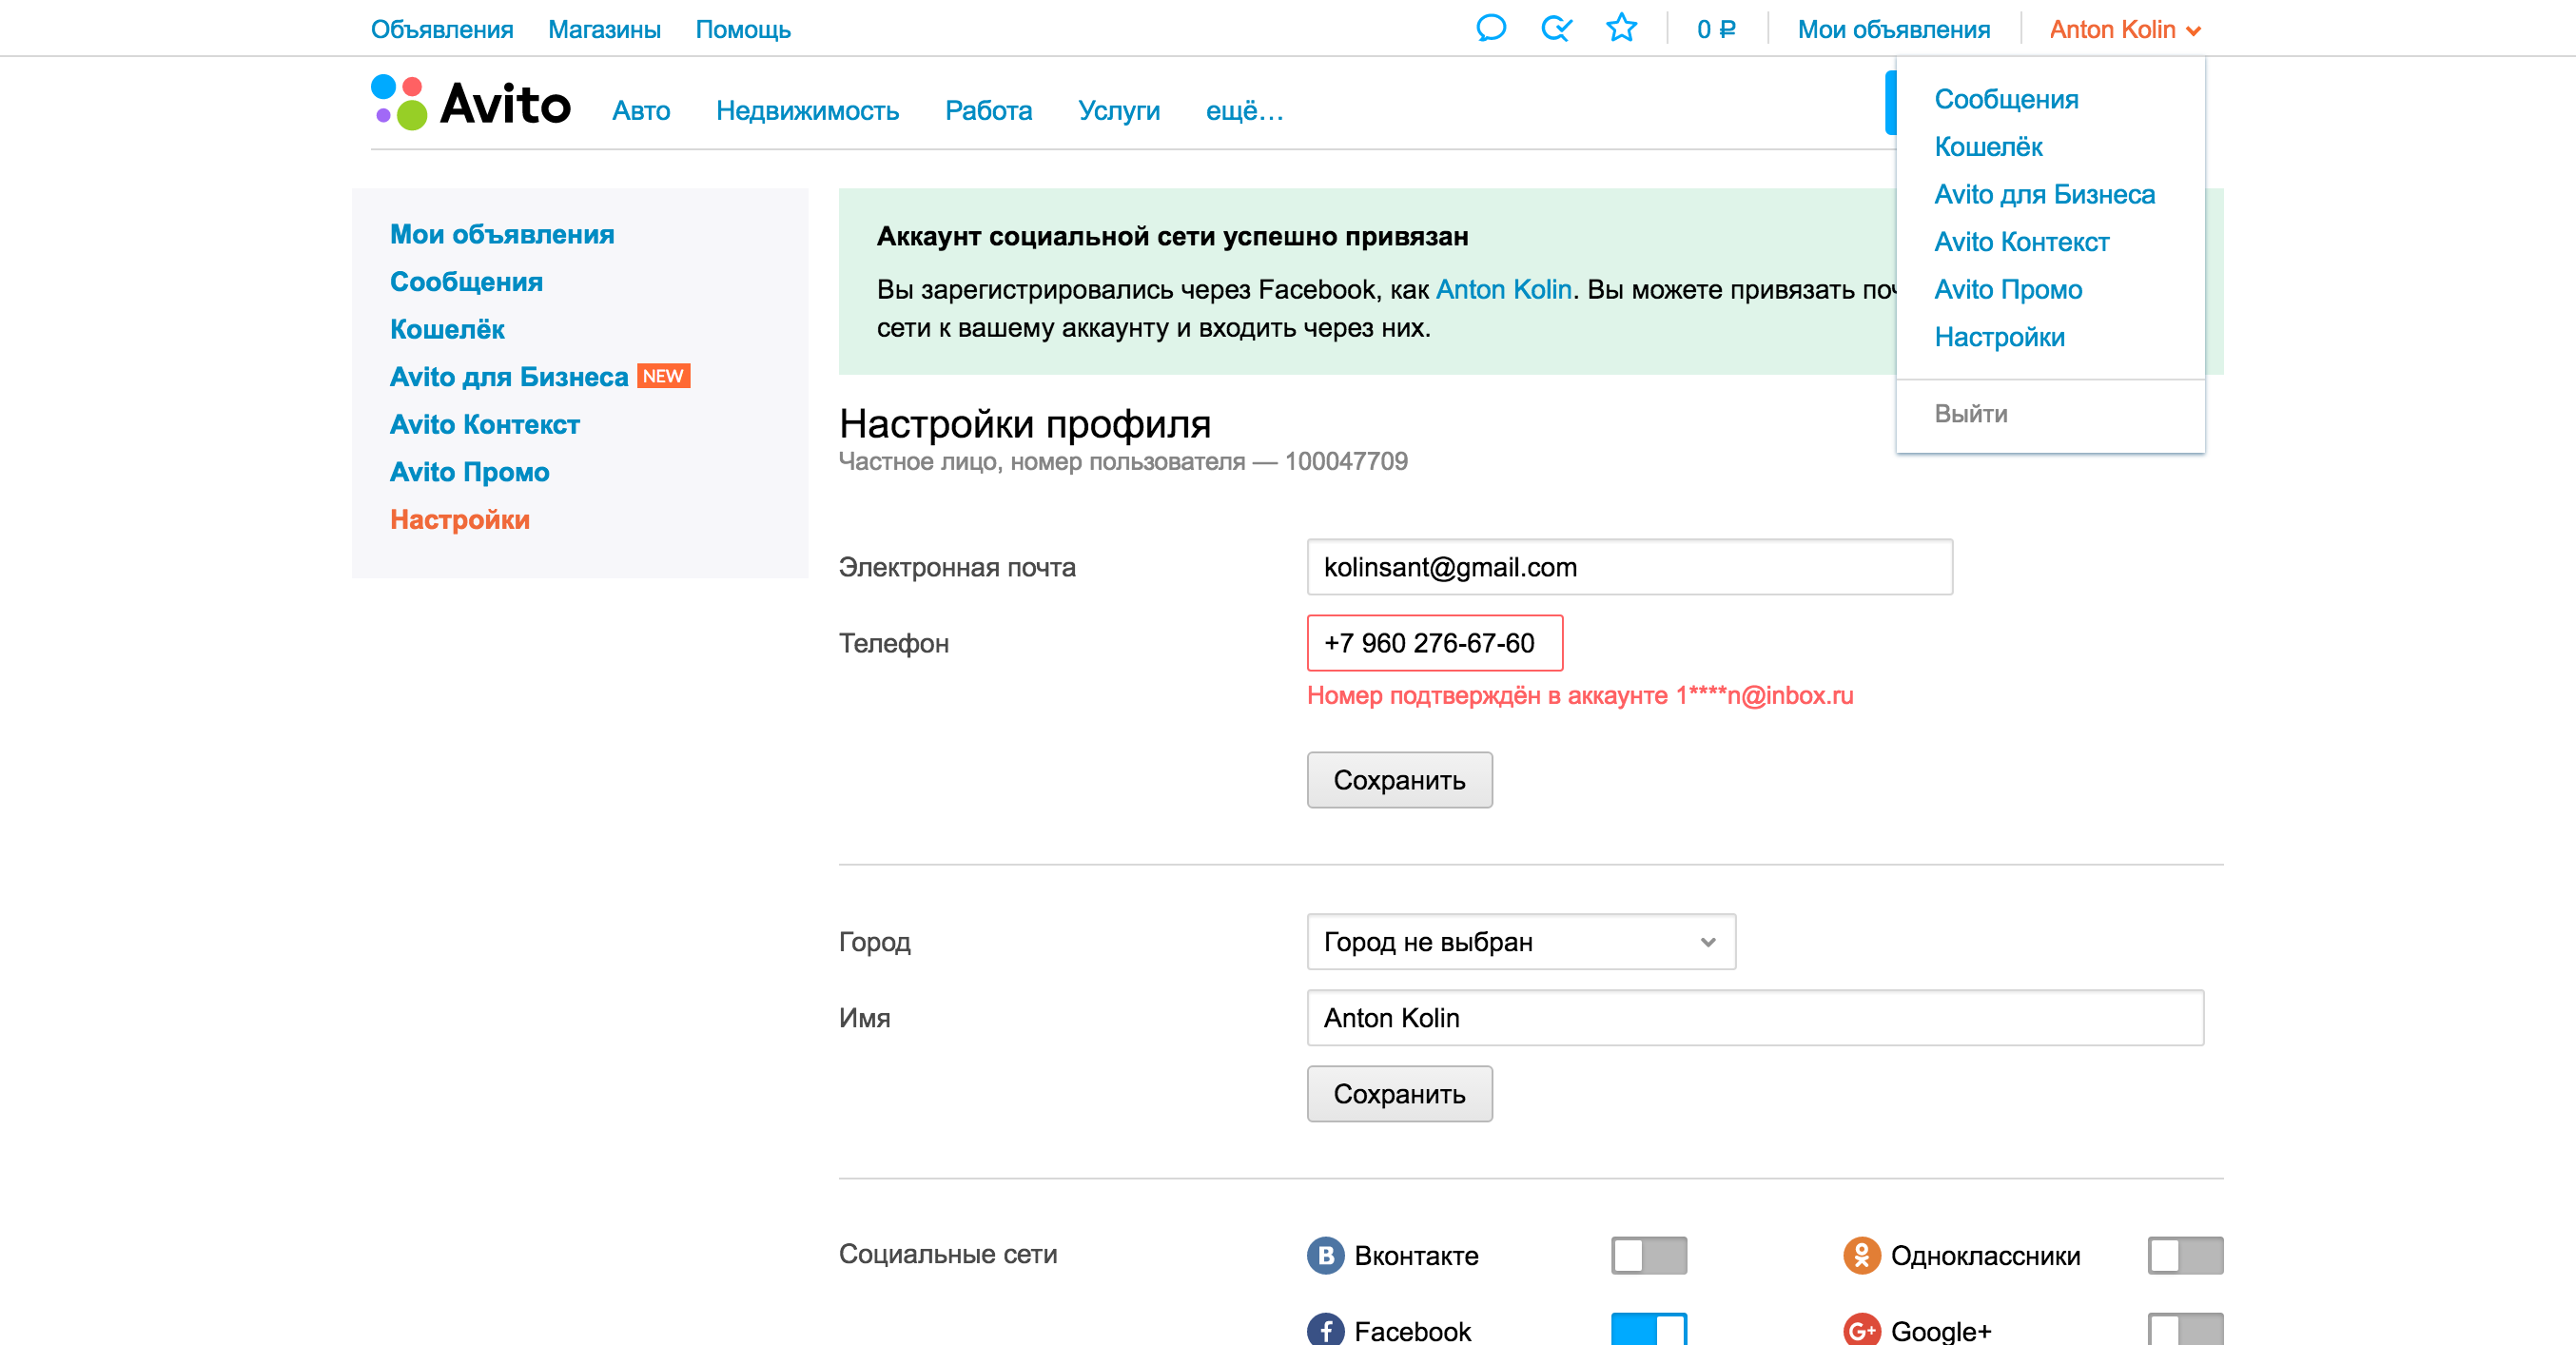Focus the name field 'Anton Kolin'
Screen dimensions: 2576x1345
[1755, 1018]
